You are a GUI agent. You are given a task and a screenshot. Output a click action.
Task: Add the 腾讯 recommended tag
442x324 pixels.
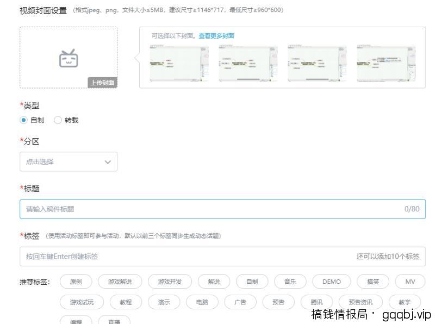(317, 302)
